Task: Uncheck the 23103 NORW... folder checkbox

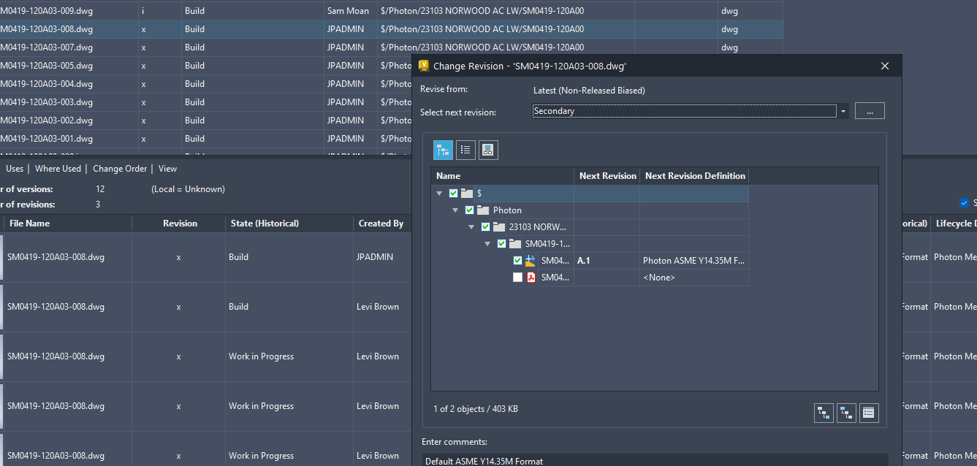Action: [x=485, y=227]
